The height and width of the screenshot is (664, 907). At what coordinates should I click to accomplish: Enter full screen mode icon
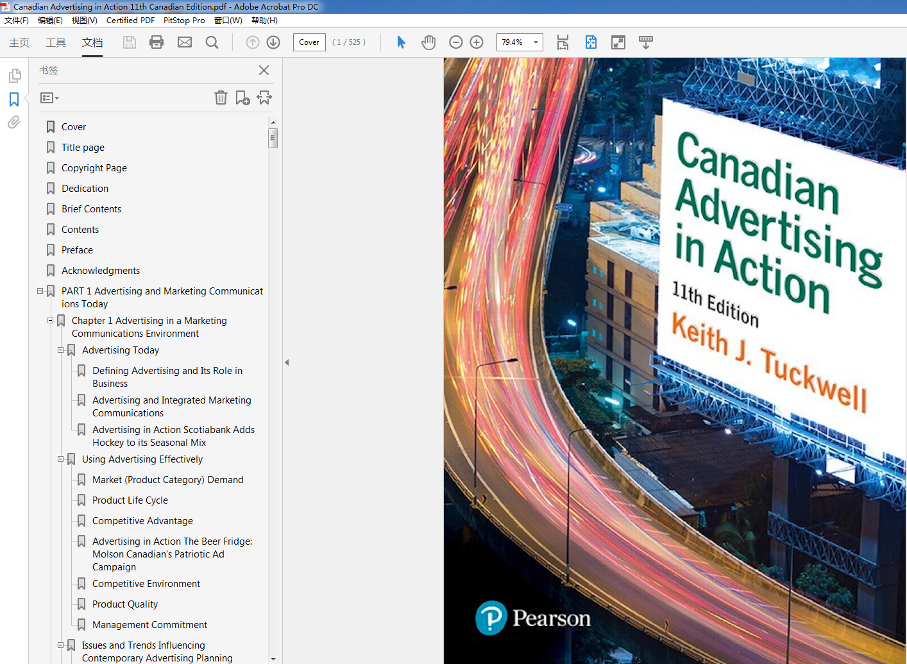(x=618, y=42)
